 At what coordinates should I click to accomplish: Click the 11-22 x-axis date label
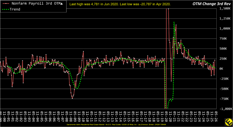(x=187, y=117)
